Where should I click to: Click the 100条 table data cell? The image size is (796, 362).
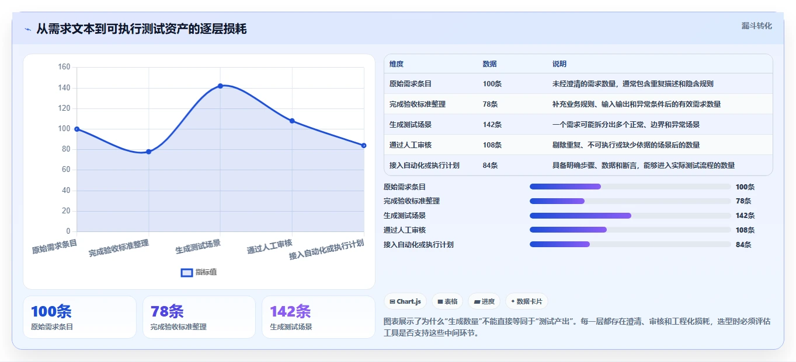[492, 83]
